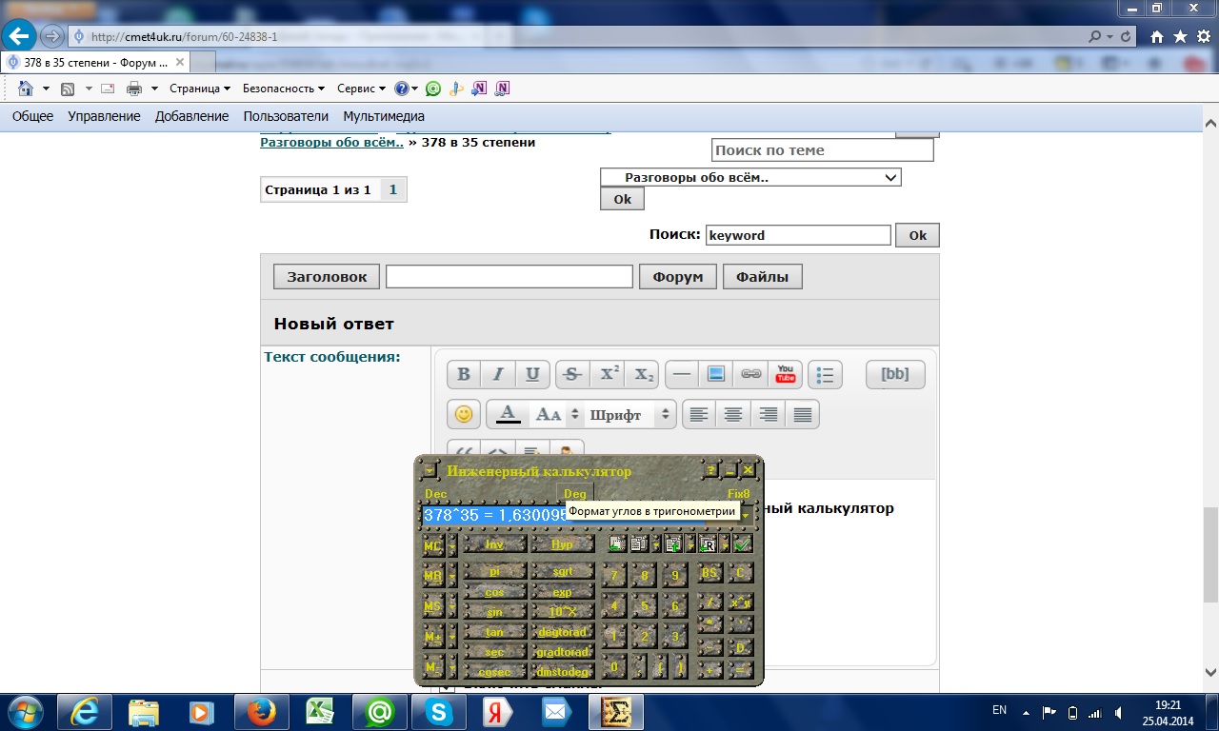Click the RSS feeds icon in IE toolbar

click(68, 89)
